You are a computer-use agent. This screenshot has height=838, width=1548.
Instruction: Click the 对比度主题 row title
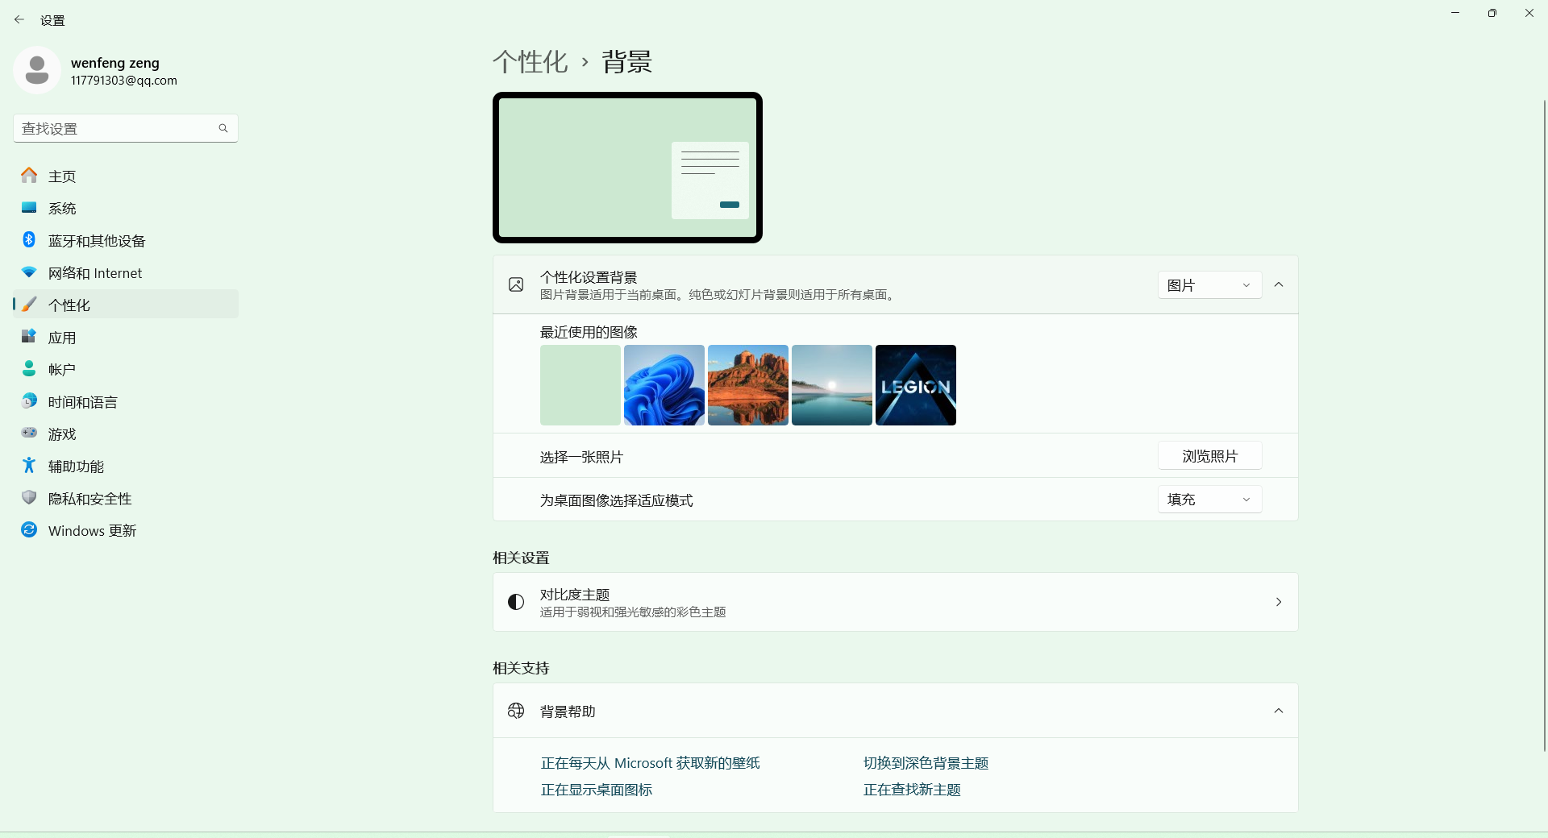click(575, 595)
